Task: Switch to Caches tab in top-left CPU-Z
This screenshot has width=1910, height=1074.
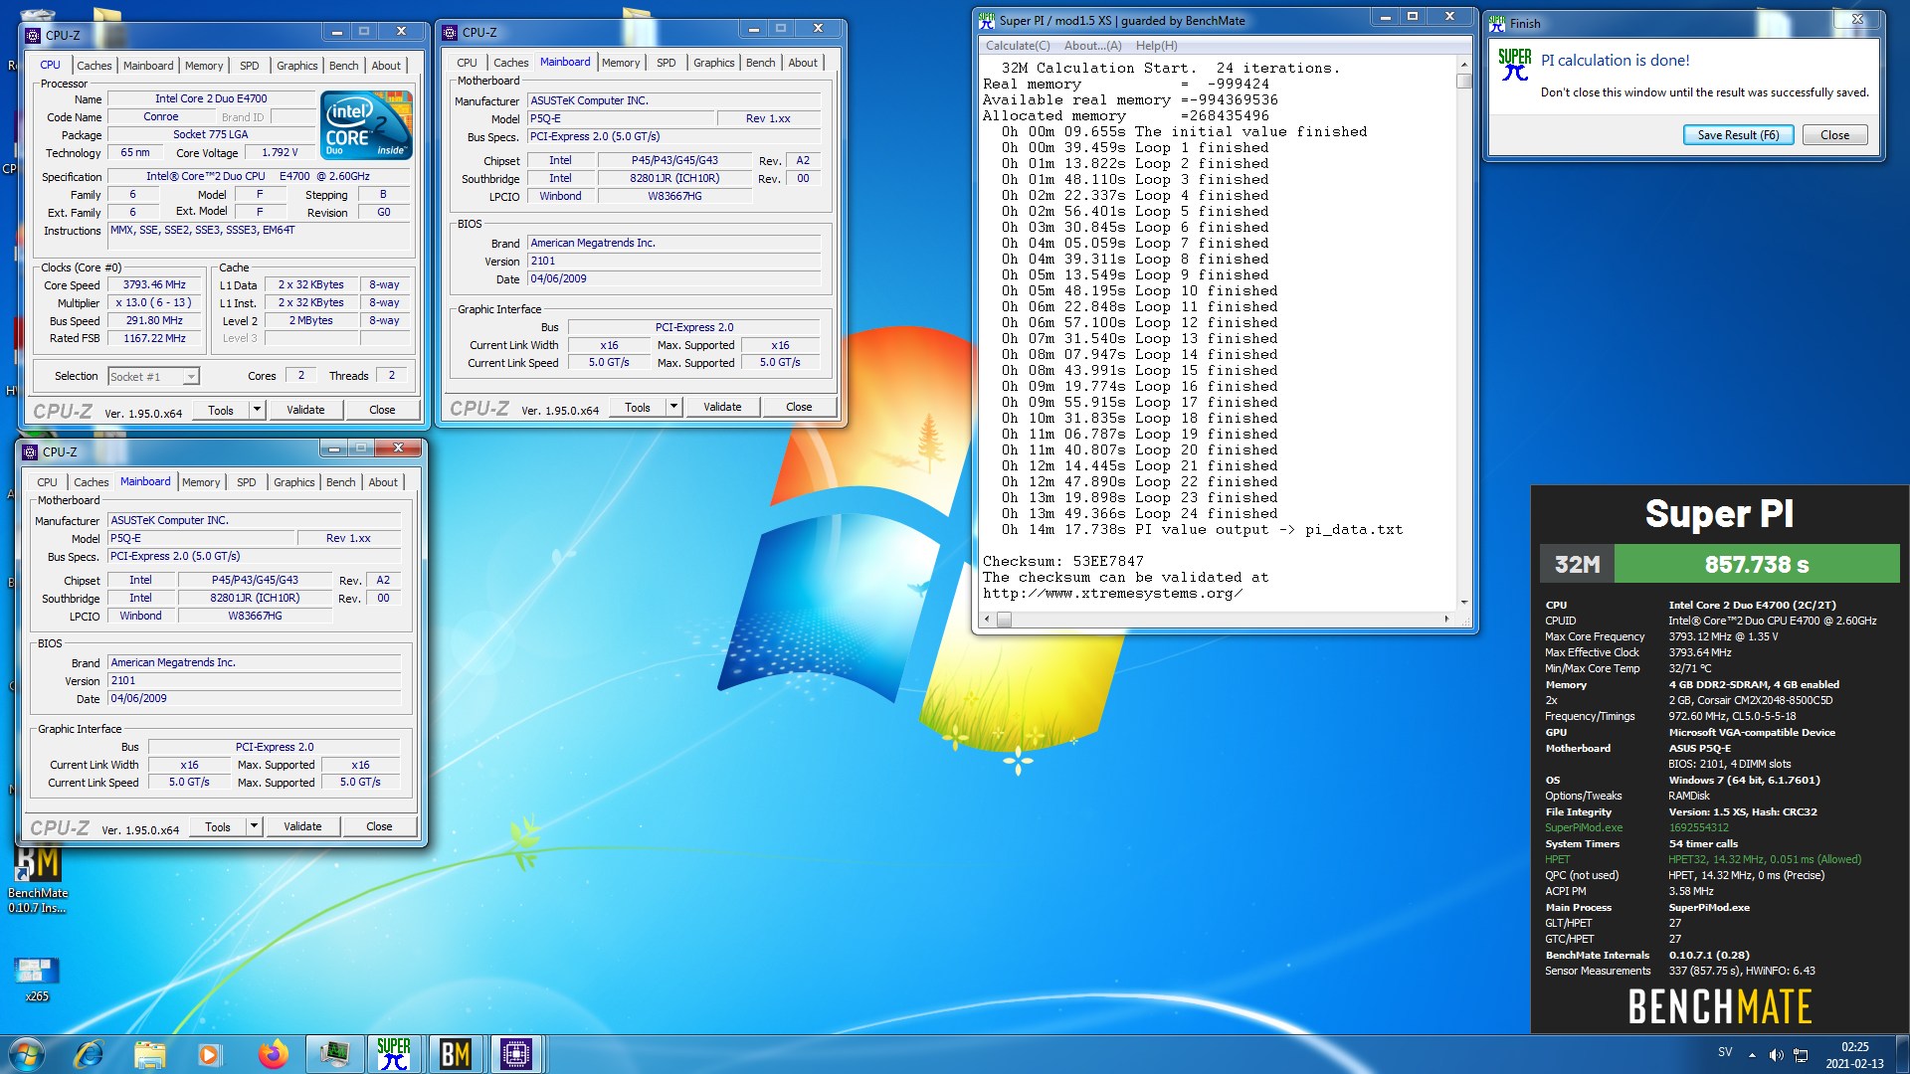Action: tap(95, 66)
